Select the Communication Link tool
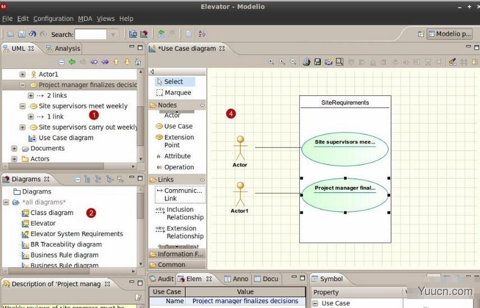 pyautogui.click(x=180, y=194)
